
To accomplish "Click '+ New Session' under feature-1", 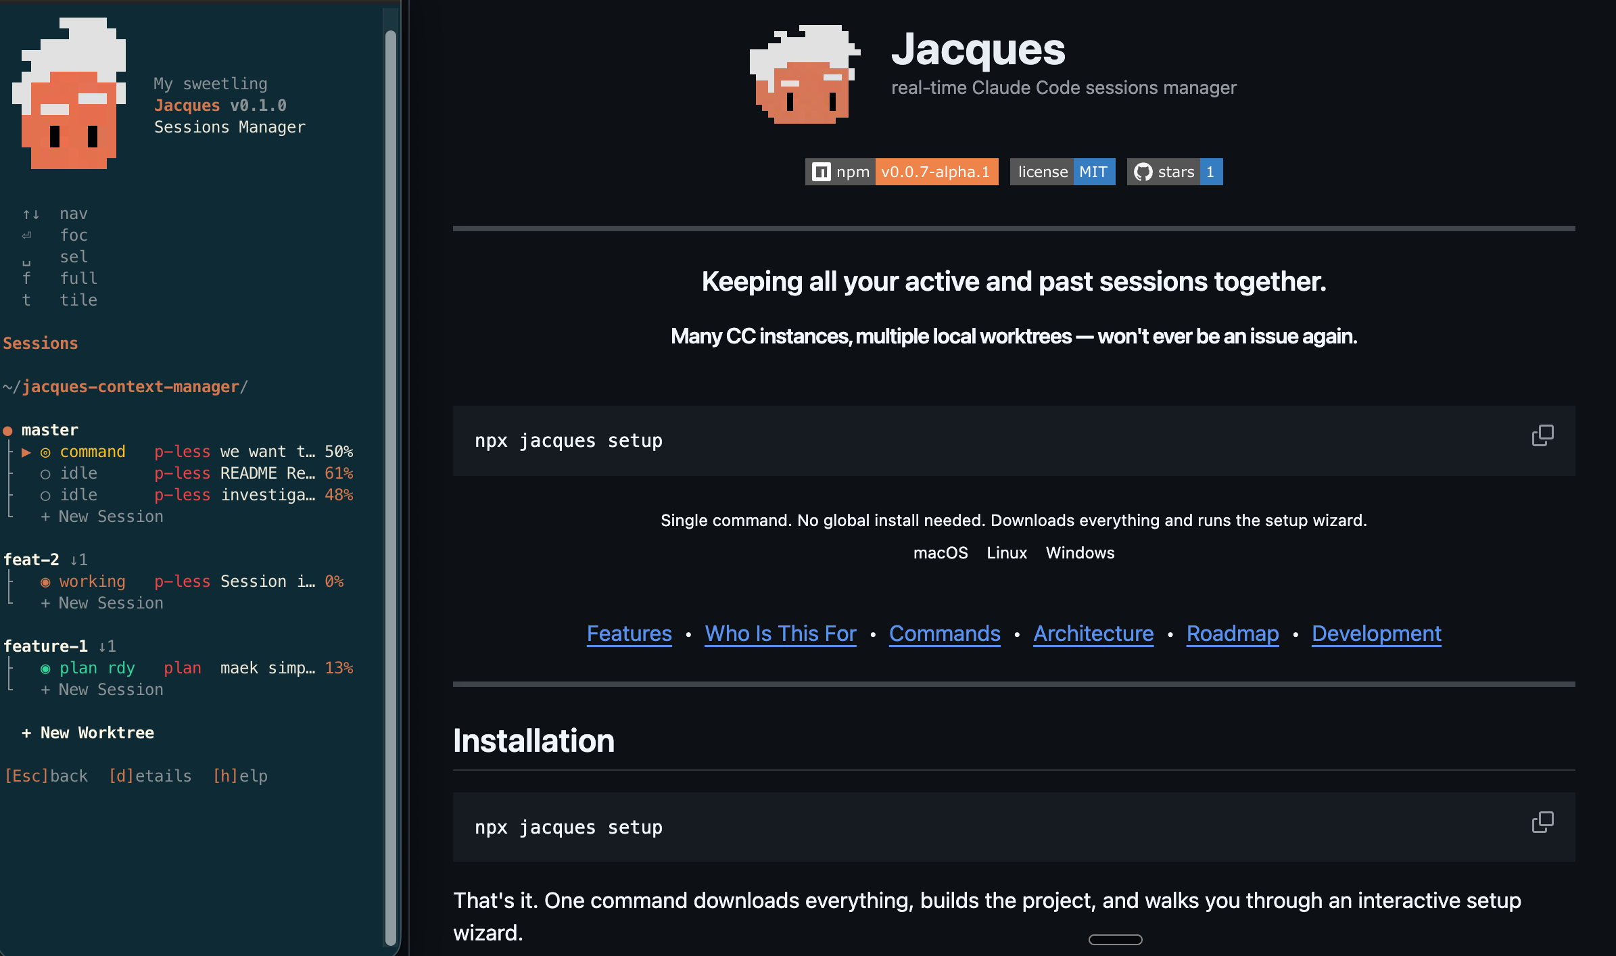I will pyautogui.click(x=102, y=690).
